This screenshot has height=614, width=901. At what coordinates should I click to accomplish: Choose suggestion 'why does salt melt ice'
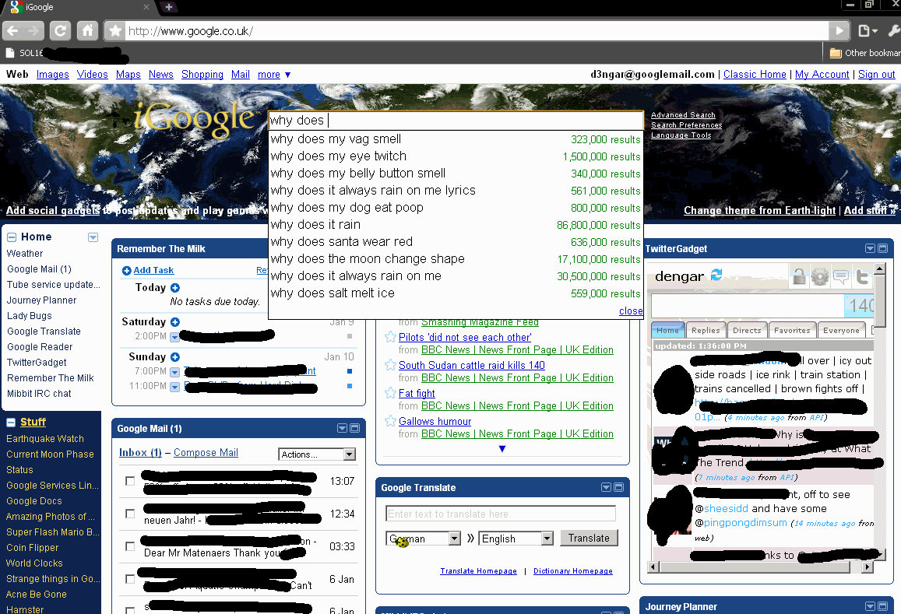[x=456, y=293]
